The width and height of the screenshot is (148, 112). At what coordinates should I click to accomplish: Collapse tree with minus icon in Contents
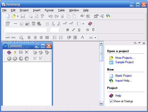tap(41, 58)
